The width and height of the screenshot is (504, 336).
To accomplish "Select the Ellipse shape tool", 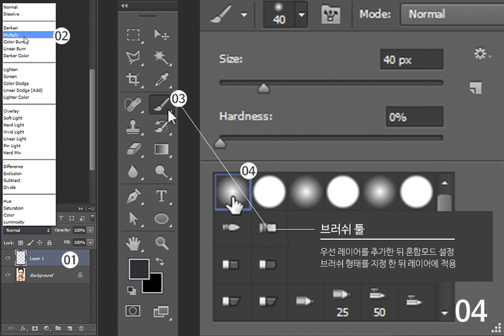I will (x=161, y=218).
